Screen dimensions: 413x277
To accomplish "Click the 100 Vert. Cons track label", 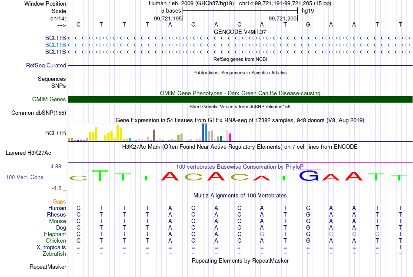I will pos(24,177).
